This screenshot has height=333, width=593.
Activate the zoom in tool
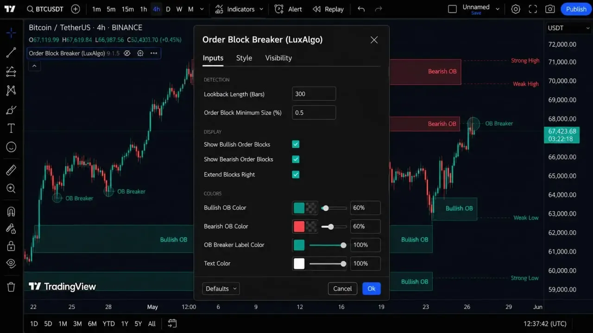pos(11,189)
